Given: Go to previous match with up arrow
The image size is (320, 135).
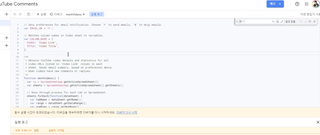Looking at the screenshot, I should point(301,21).
